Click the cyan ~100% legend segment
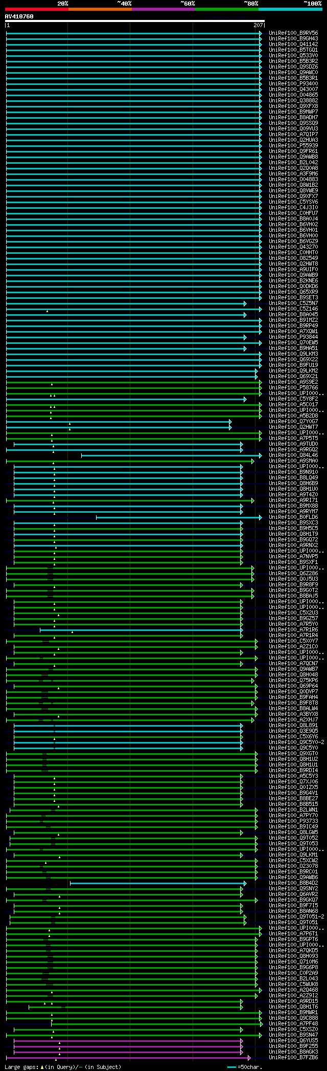The width and height of the screenshot is (327, 1071). tap(290, 9)
